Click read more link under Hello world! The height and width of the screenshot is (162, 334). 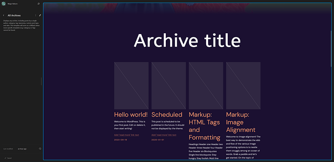pyautogui.click(x=127, y=135)
